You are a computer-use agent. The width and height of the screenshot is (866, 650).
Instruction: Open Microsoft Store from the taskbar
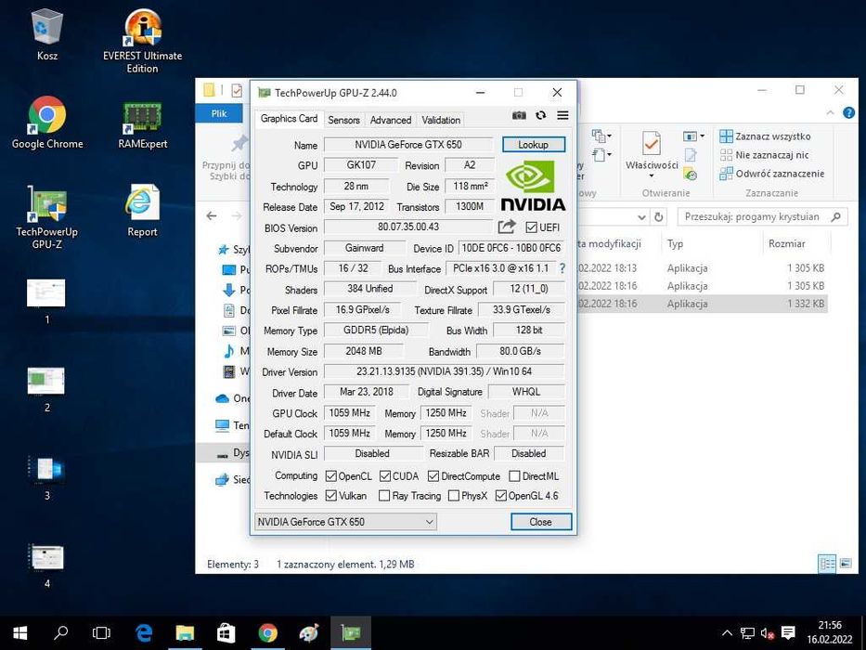(x=226, y=633)
